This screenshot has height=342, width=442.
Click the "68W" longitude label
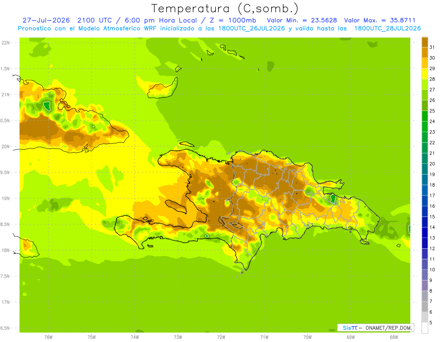[x=394, y=337]
